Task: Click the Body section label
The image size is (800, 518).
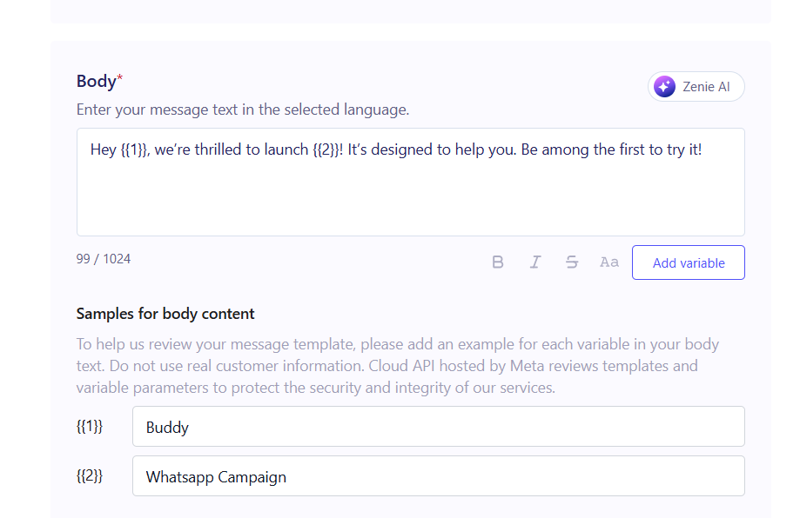Action: point(96,82)
